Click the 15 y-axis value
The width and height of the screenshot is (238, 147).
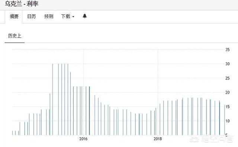tap(227, 107)
